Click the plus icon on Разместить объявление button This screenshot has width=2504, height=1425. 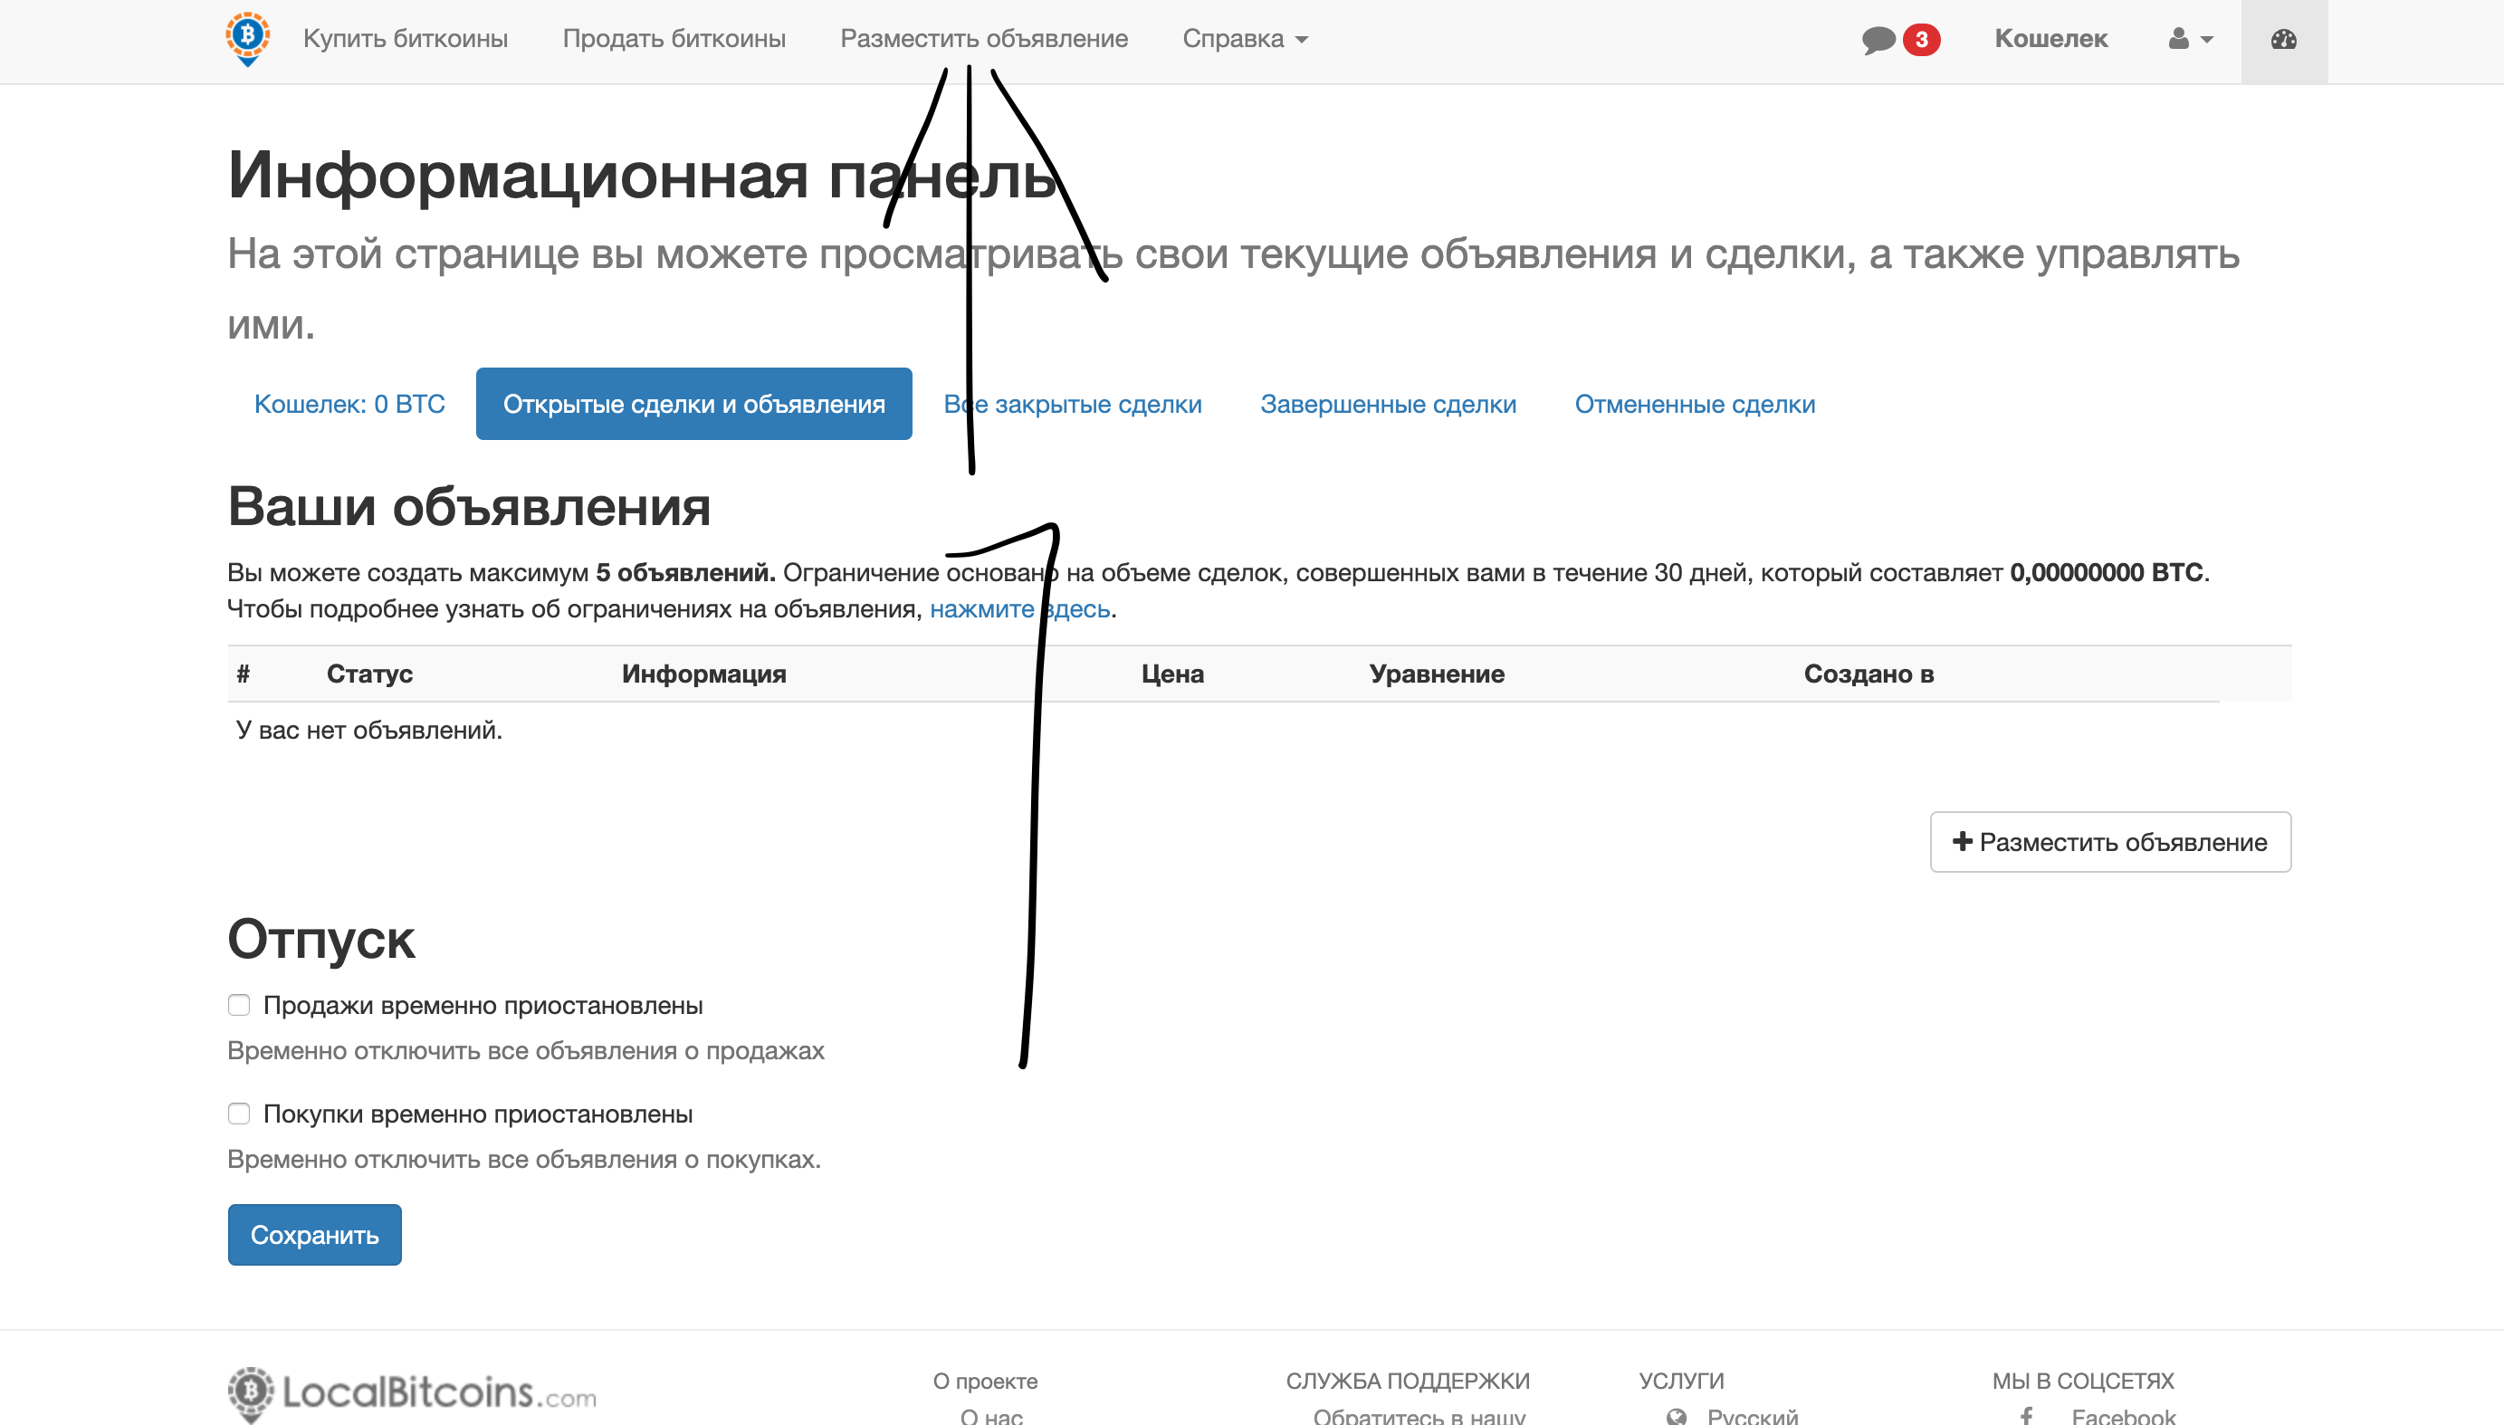tap(1961, 841)
